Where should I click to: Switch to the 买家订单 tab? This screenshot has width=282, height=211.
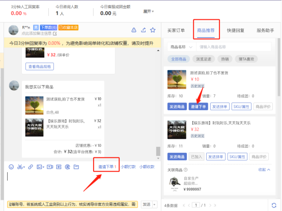pos(176,31)
